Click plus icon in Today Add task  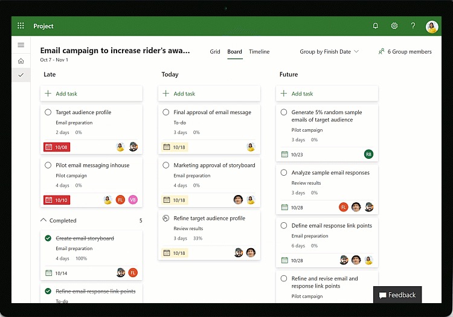[x=166, y=93]
